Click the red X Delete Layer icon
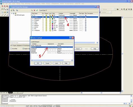 pos(35,10)
